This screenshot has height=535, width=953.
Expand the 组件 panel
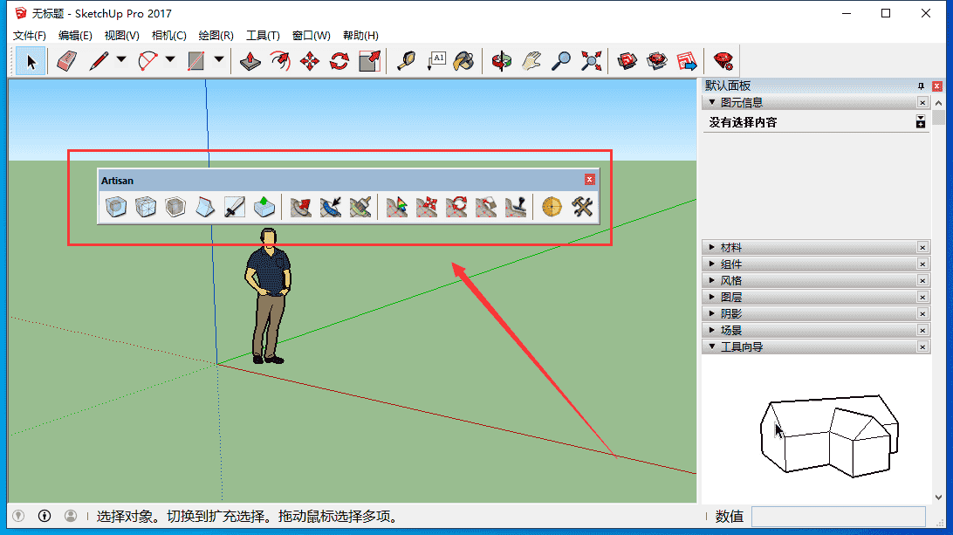pos(712,264)
